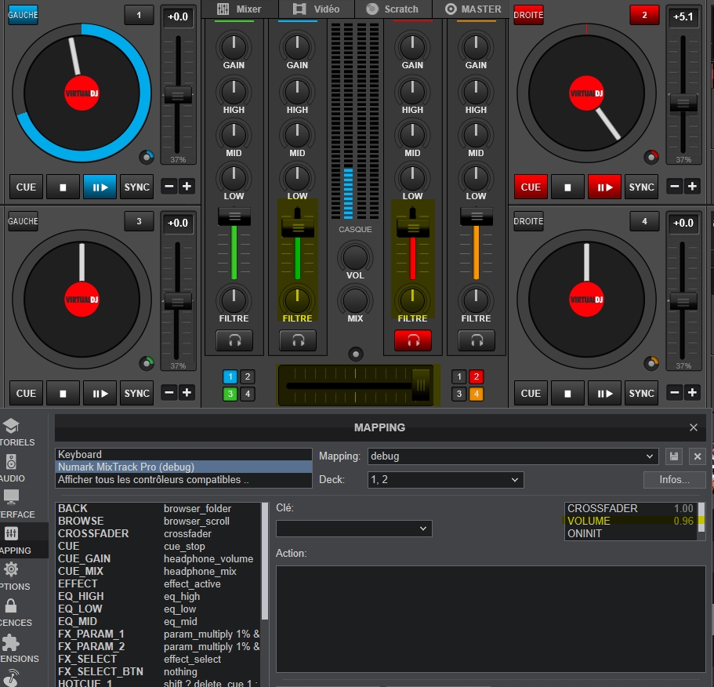Screen dimensions: 714x687
Task: Select Keyboard in the controller list
Action: click(x=183, y=455)
